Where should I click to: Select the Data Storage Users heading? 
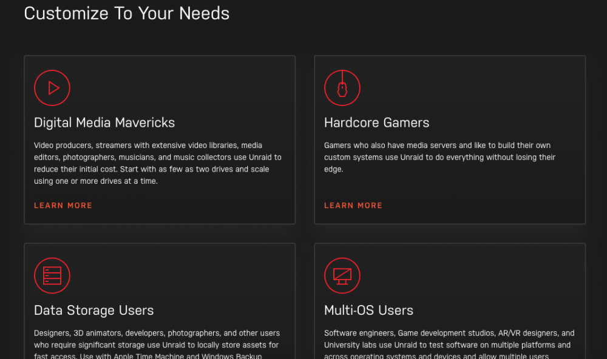point(93,310)
